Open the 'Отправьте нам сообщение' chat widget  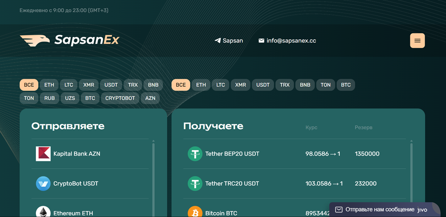[x=385, y=210]
